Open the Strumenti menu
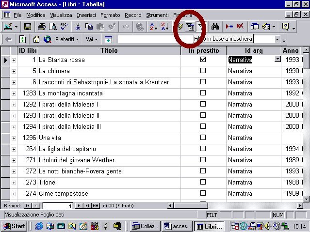310x232 pixels. [157, 15]
